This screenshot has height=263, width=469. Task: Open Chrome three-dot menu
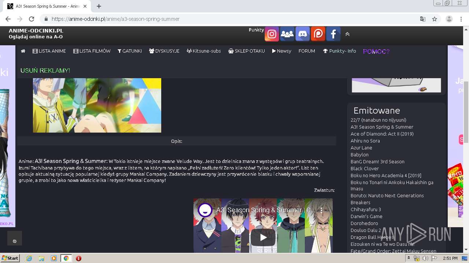click(461, 19)
